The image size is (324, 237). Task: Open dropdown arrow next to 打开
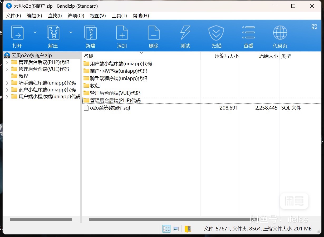pos(35,32)
